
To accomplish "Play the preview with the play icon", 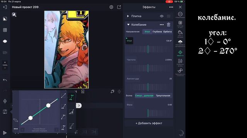I will [5, 133].
